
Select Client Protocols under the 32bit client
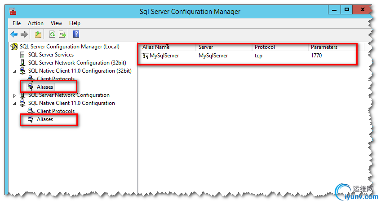coord(56,78)
